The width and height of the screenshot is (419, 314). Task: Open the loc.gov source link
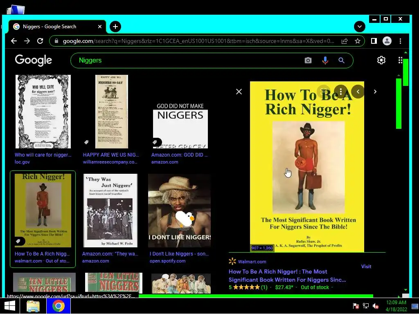click(22, 162)
